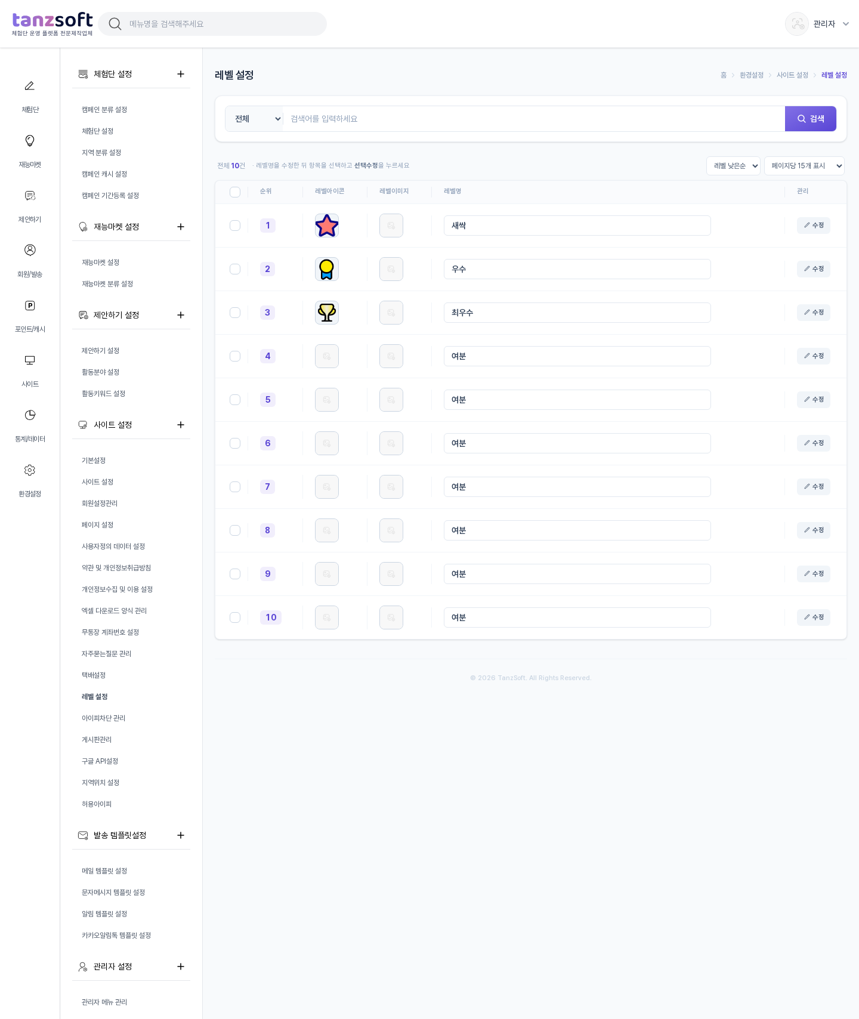The image size is (859, 1019).
Task: Open 메일 템플릿 설정 menu item
Action: click(x=104, y=871)
